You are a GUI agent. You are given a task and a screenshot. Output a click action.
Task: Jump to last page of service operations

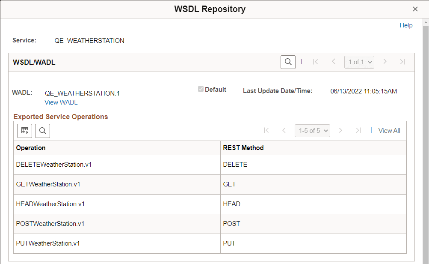358,130
